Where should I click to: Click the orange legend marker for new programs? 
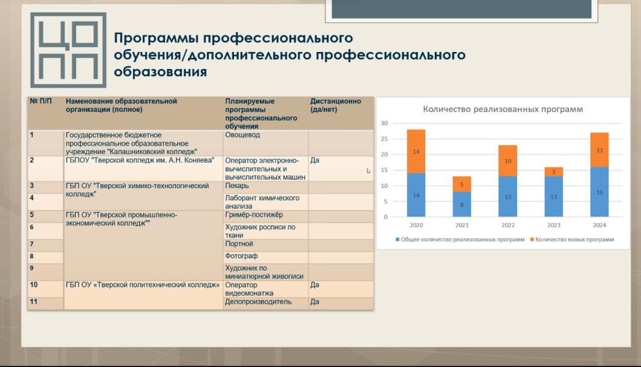tap(532, 239)
